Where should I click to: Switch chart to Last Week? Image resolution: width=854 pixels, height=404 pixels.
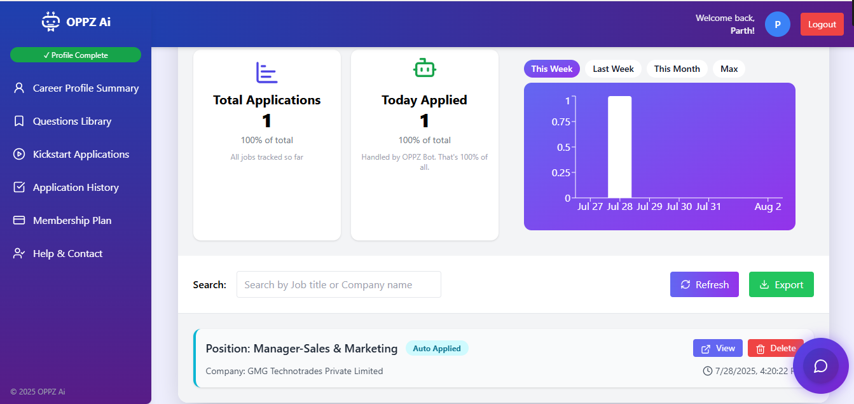pos(613,69)
